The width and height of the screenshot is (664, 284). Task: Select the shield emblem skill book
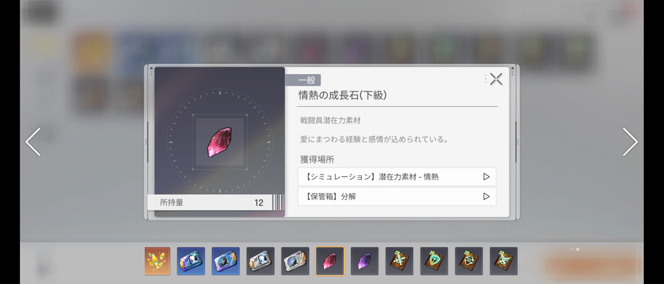click(x=434, y=261)
